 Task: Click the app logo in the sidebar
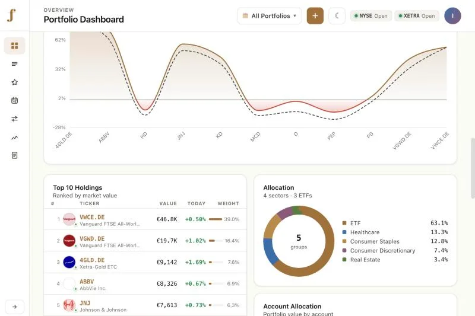11,15
